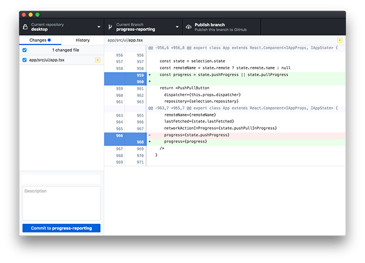Toggle the '1 changed file' select-all checkbox
This screenshot has height=263, width=365.
tap(25, 50)
